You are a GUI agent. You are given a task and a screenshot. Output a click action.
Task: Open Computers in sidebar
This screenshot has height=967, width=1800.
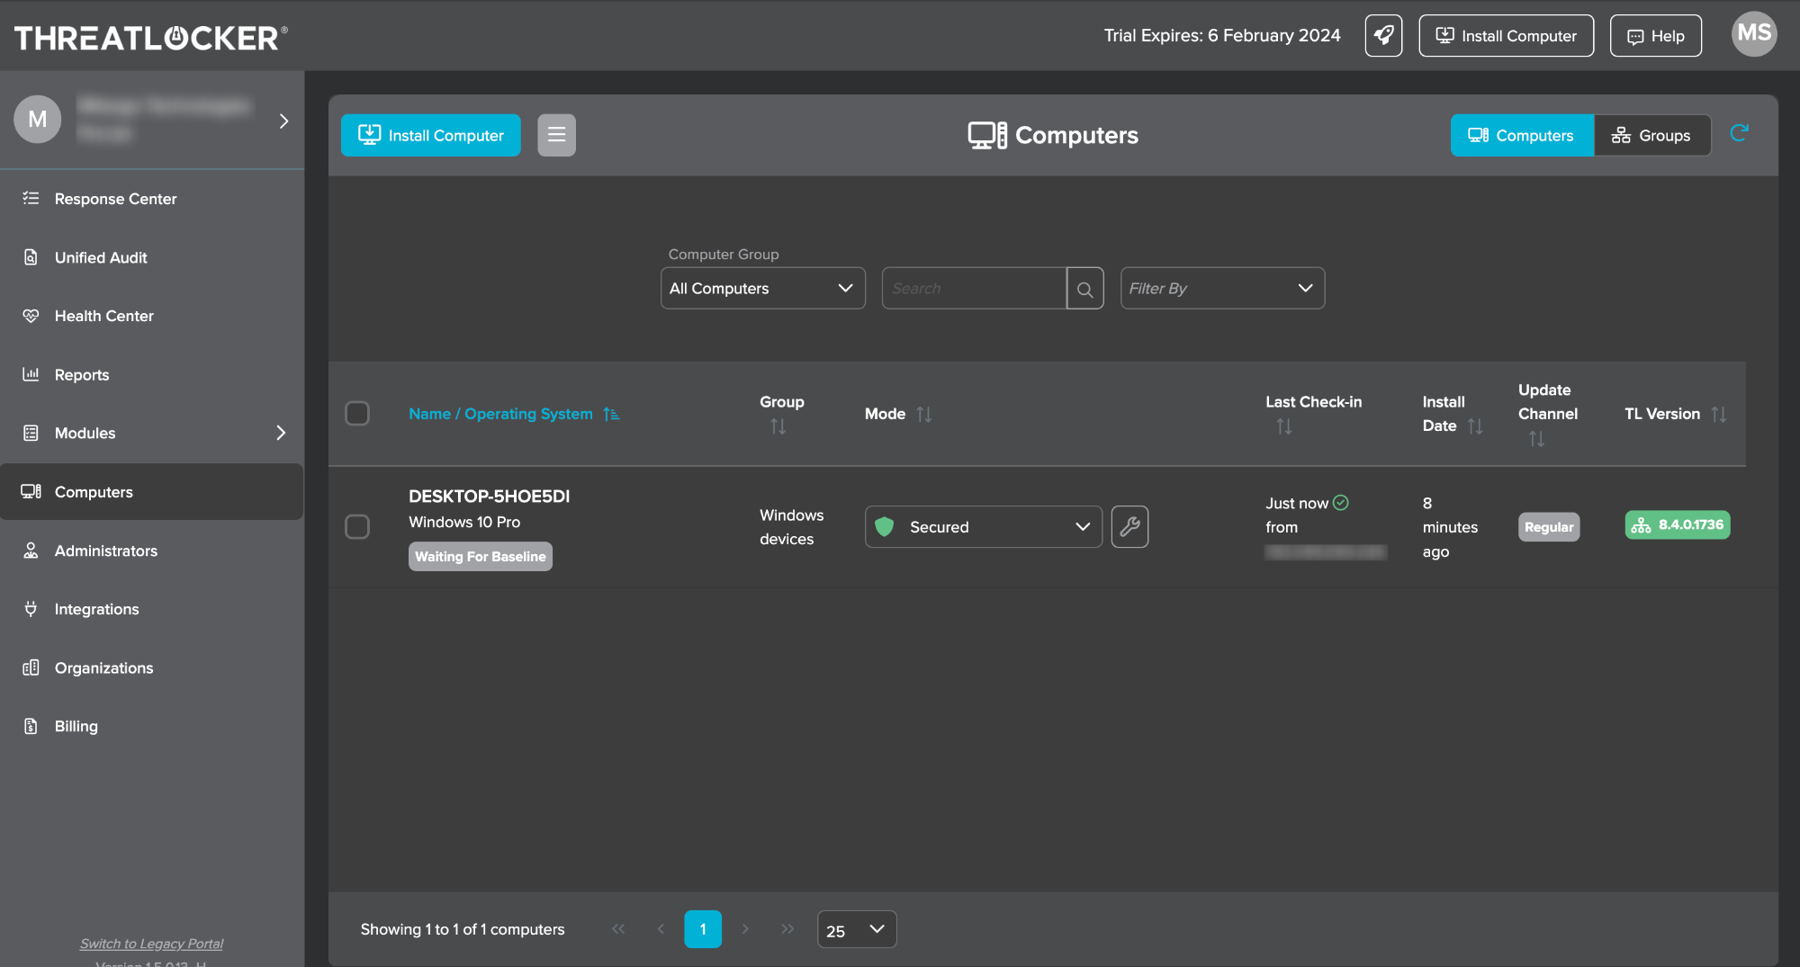pyautogui.click(x=152, y=492)
